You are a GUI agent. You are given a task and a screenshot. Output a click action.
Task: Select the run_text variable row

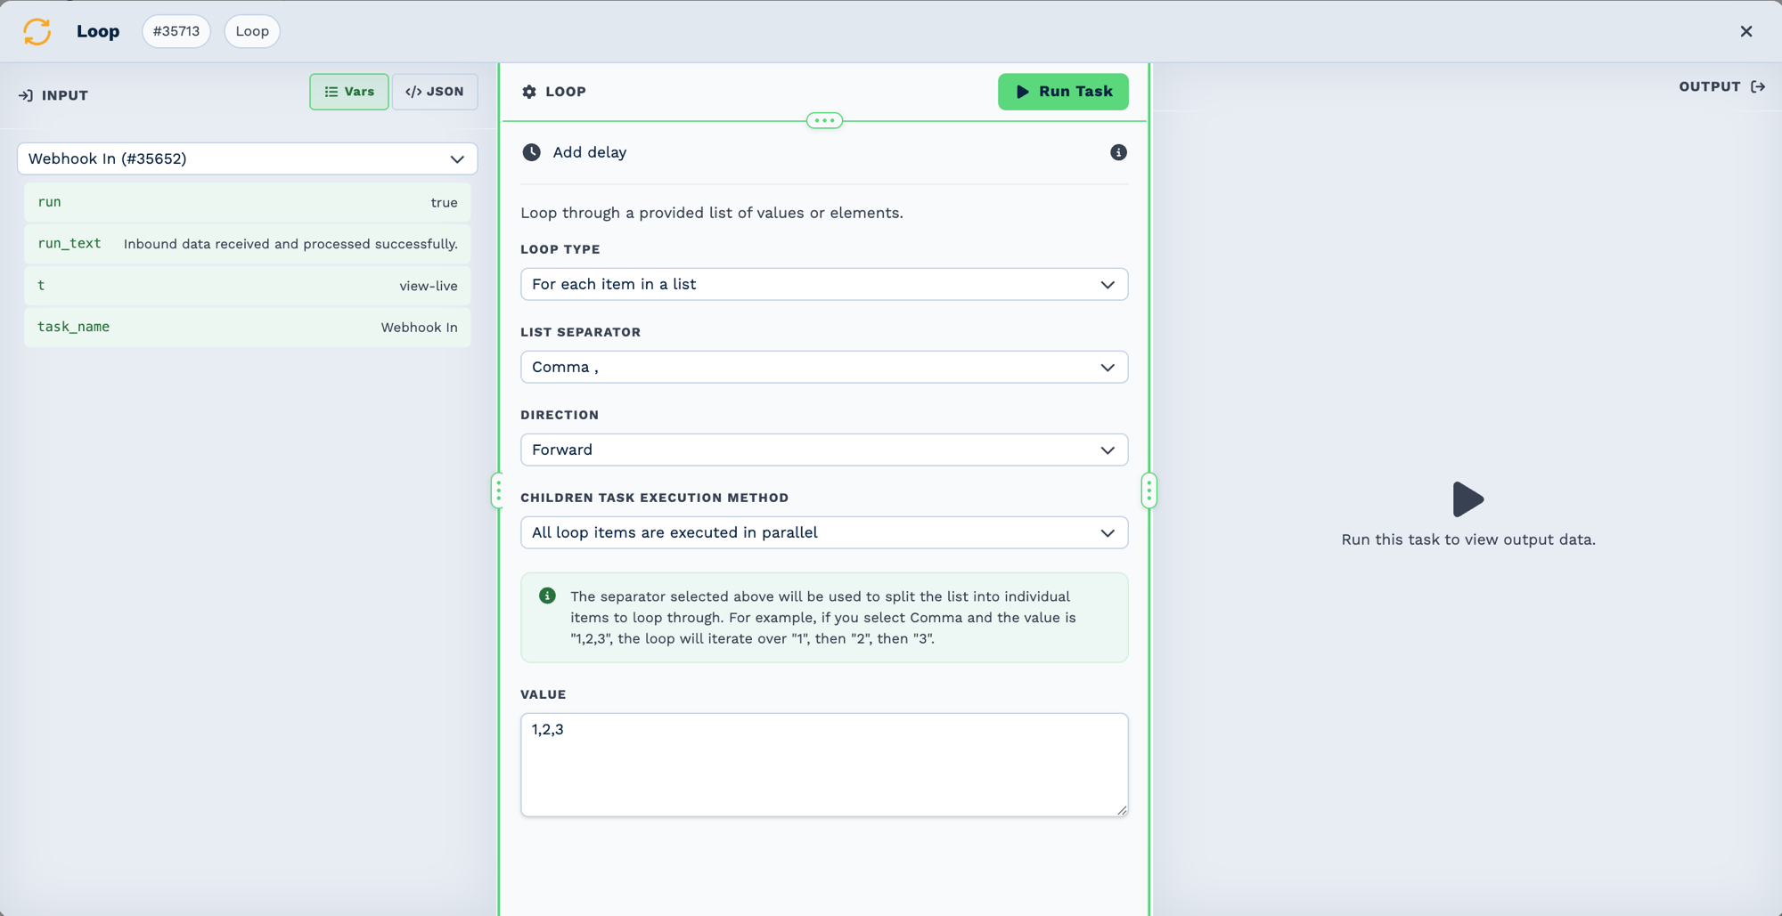coord(248,244)
